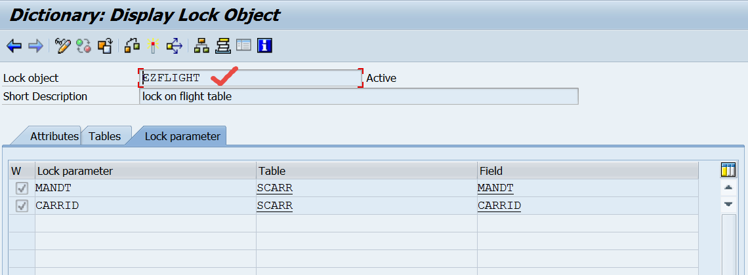Click the Where-Used List icon
The height and width of the screenshot is (275, 748).
pyautogui.click(x=175, y=46)
